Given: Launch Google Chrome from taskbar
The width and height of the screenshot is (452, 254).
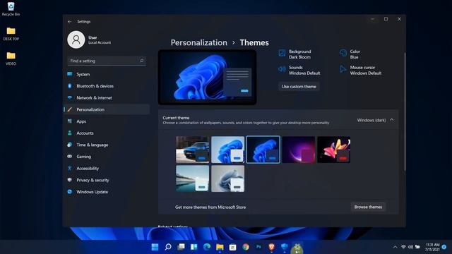Looking at the screenshot, I should [246, 247].
